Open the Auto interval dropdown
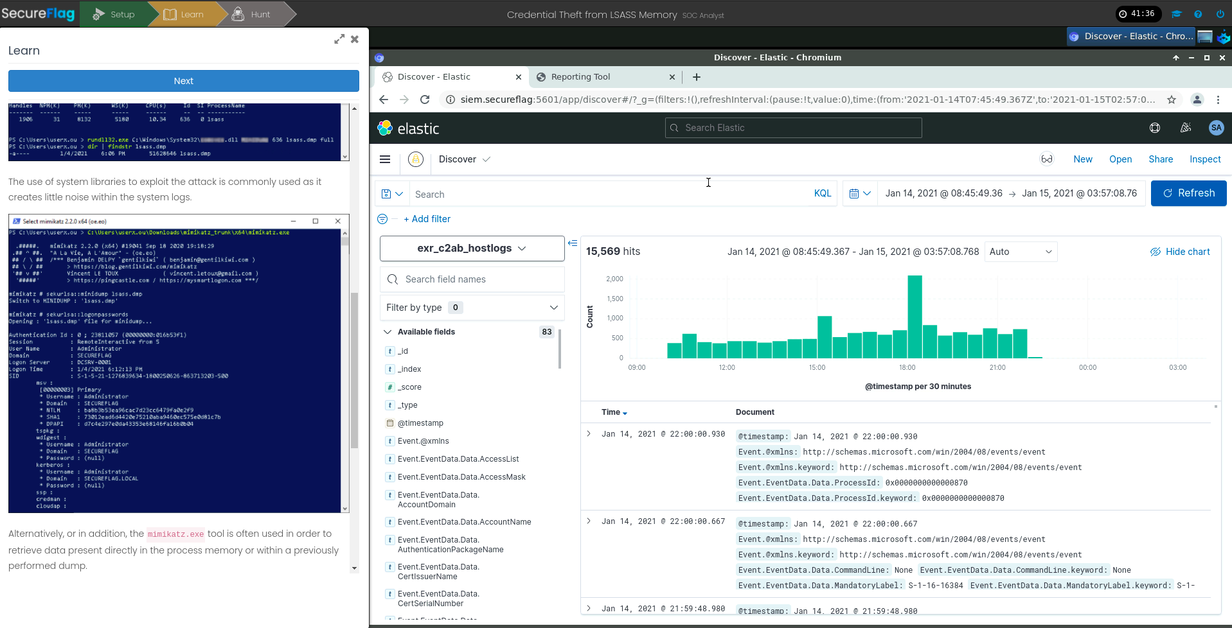Viewport: 1232px width, 628px height. click(1020, 252)
